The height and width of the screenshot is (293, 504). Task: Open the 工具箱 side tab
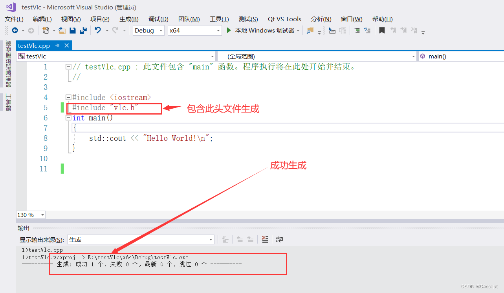click(x=8, y=102)
